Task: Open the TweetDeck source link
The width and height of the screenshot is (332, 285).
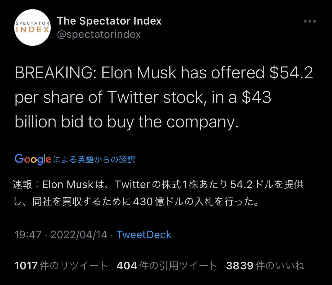Action: [x=144, y=235]
